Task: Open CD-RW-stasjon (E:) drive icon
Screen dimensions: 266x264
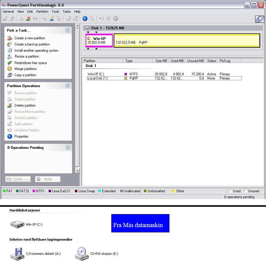Action: click(x=82, y=254)
